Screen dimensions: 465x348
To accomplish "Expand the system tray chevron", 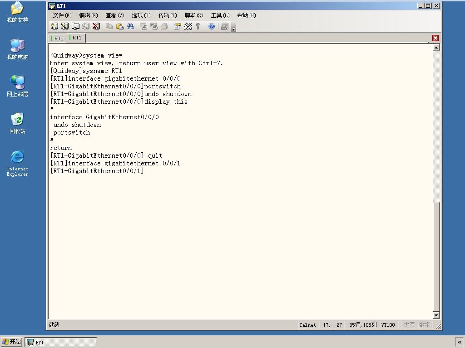I will (460, 342).
